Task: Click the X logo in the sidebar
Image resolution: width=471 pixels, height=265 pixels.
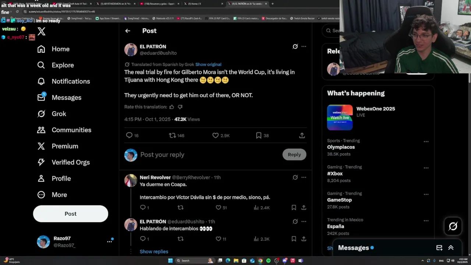Action: pyautogui.click(x=41, y=31)
